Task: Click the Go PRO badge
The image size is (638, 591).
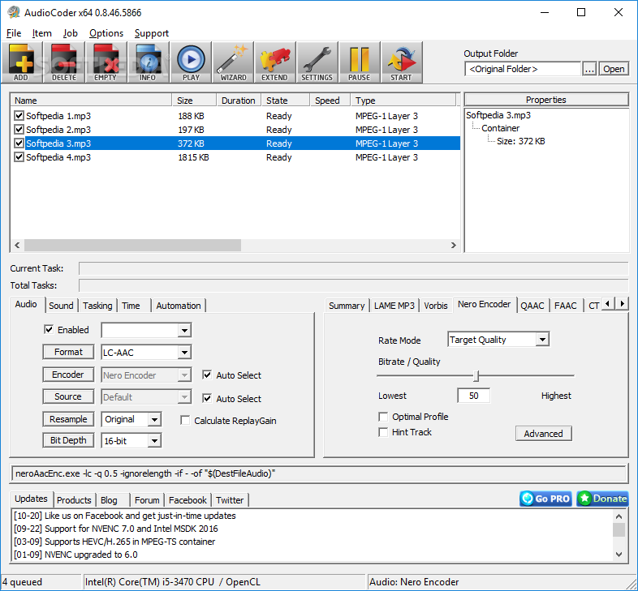Action: coord(545,499)
